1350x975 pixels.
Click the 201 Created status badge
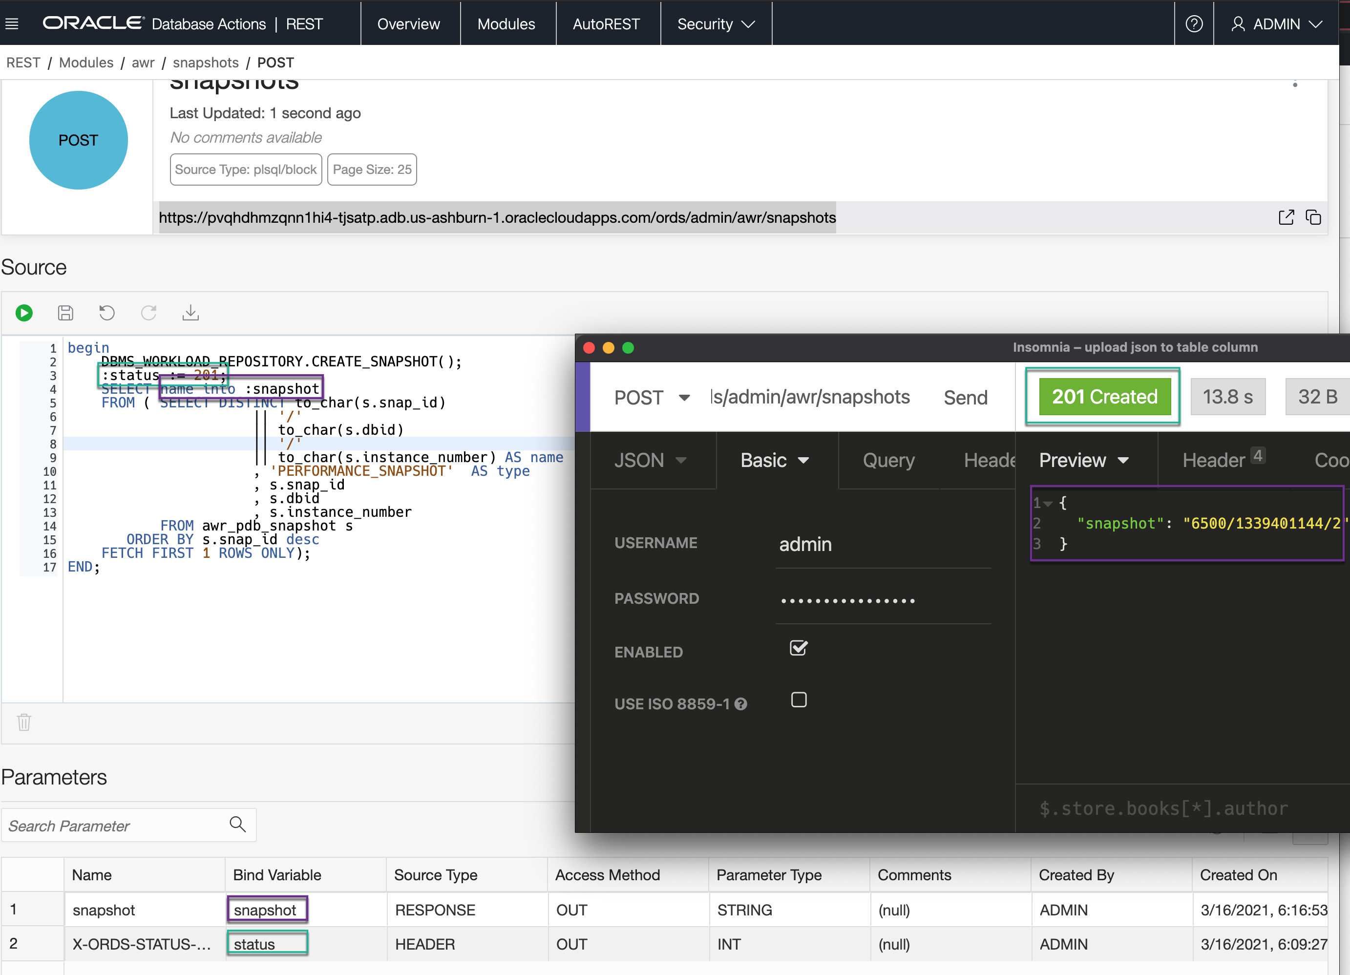click(1104, 397)
